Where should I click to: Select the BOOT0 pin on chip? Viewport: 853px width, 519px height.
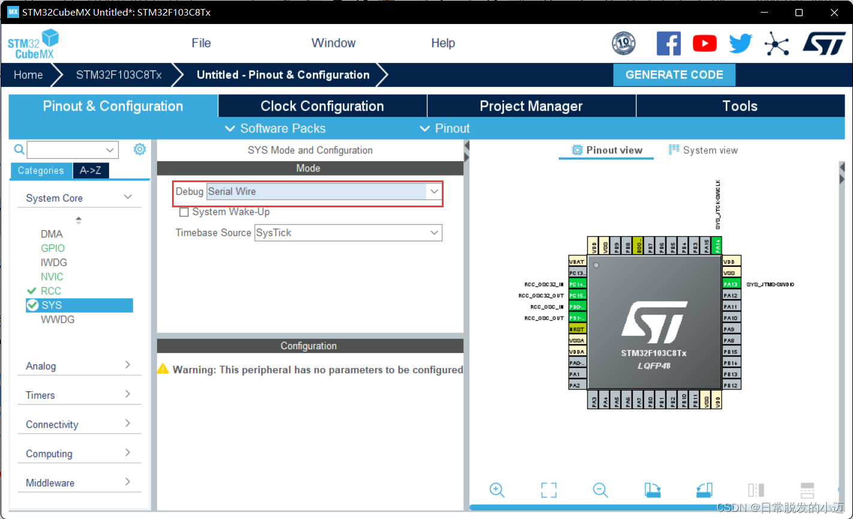(x=638, y=246)
